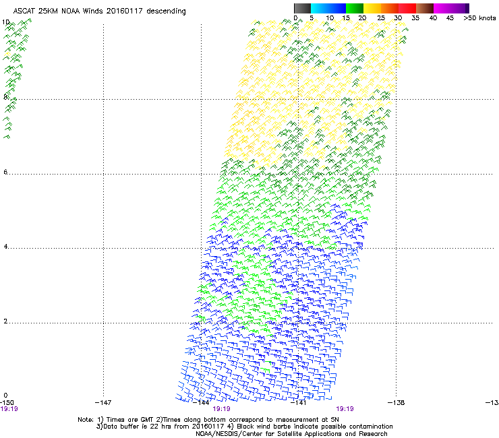Viewport: 499px width, 438px height.
Task: Click the longitude axis label '-138'
Action: 397,403
